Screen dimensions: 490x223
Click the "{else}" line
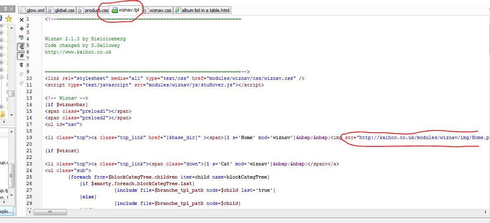(88, 197)
